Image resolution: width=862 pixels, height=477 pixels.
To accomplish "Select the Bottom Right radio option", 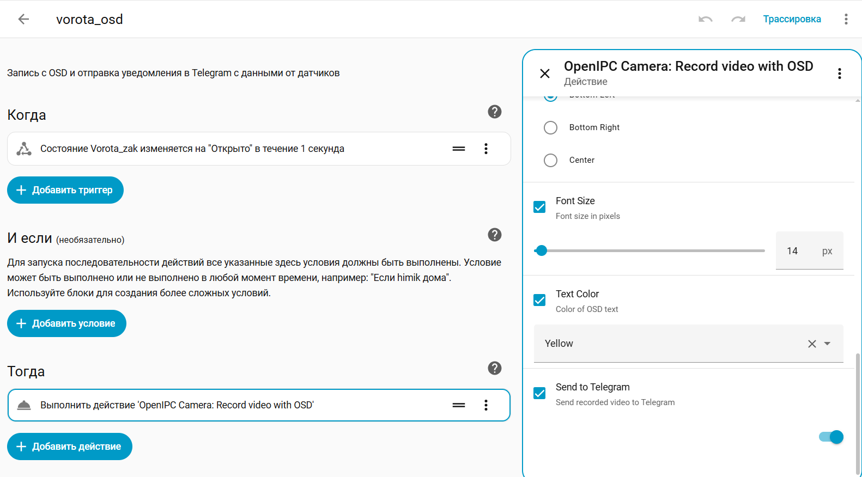I will tap(551, 127).
